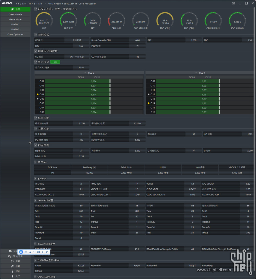This screenshot has height=279, width=256.
Task: Open Profile 1
Action: coord(15,24)
